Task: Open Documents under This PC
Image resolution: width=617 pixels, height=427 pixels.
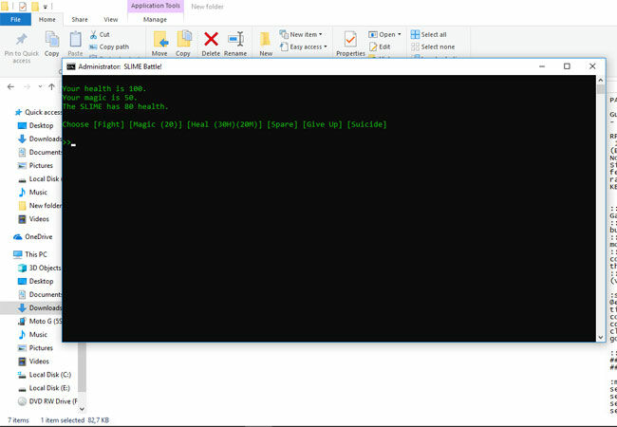Action: click(40, 294)
